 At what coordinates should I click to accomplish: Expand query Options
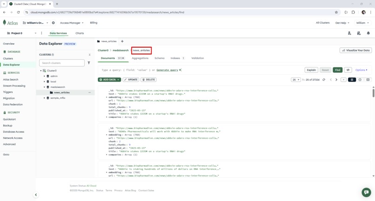tap(361, 70)
